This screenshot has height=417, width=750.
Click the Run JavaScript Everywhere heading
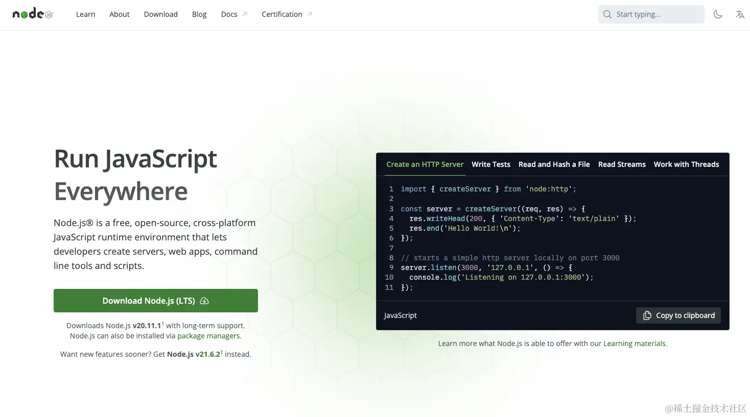coord(135,175)
